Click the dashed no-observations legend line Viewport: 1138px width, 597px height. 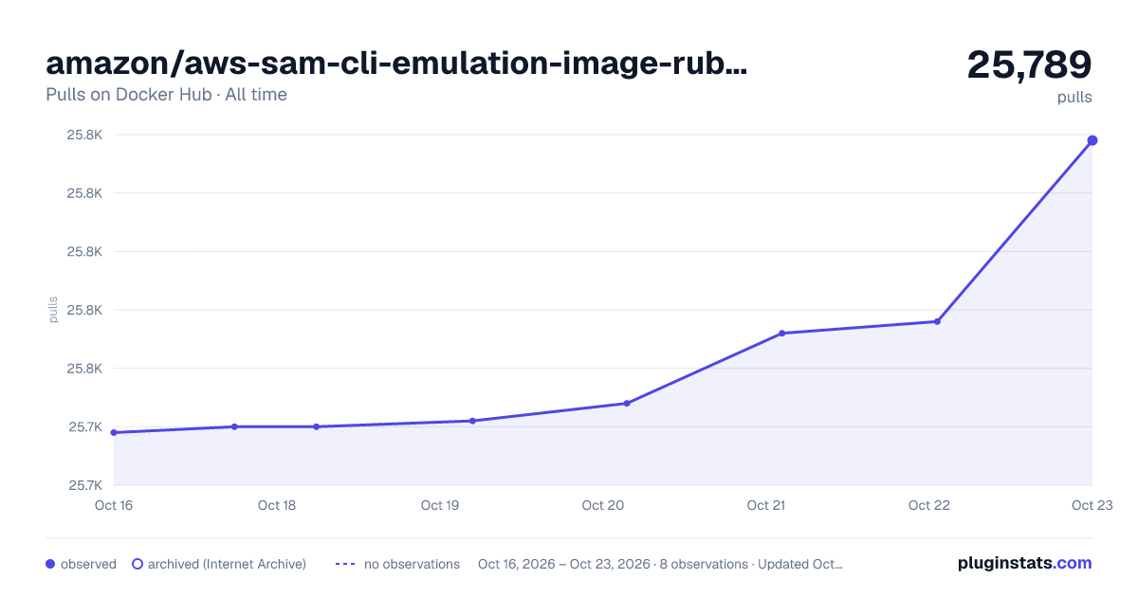click(345, 564)
